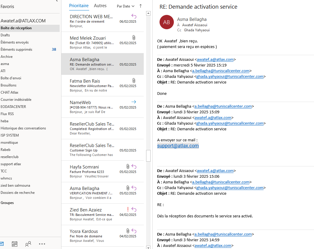The height and width of the screenshot is (249, 314).
Task: Click replied arrow on DIRECTION WEB ME email
Action: (134, 16)
